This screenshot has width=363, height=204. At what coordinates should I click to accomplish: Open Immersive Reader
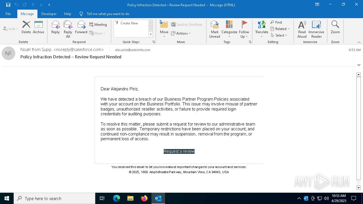[x=316, y=29]
